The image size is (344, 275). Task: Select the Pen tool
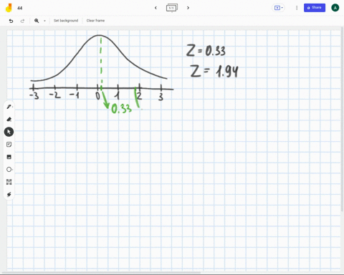9,107
